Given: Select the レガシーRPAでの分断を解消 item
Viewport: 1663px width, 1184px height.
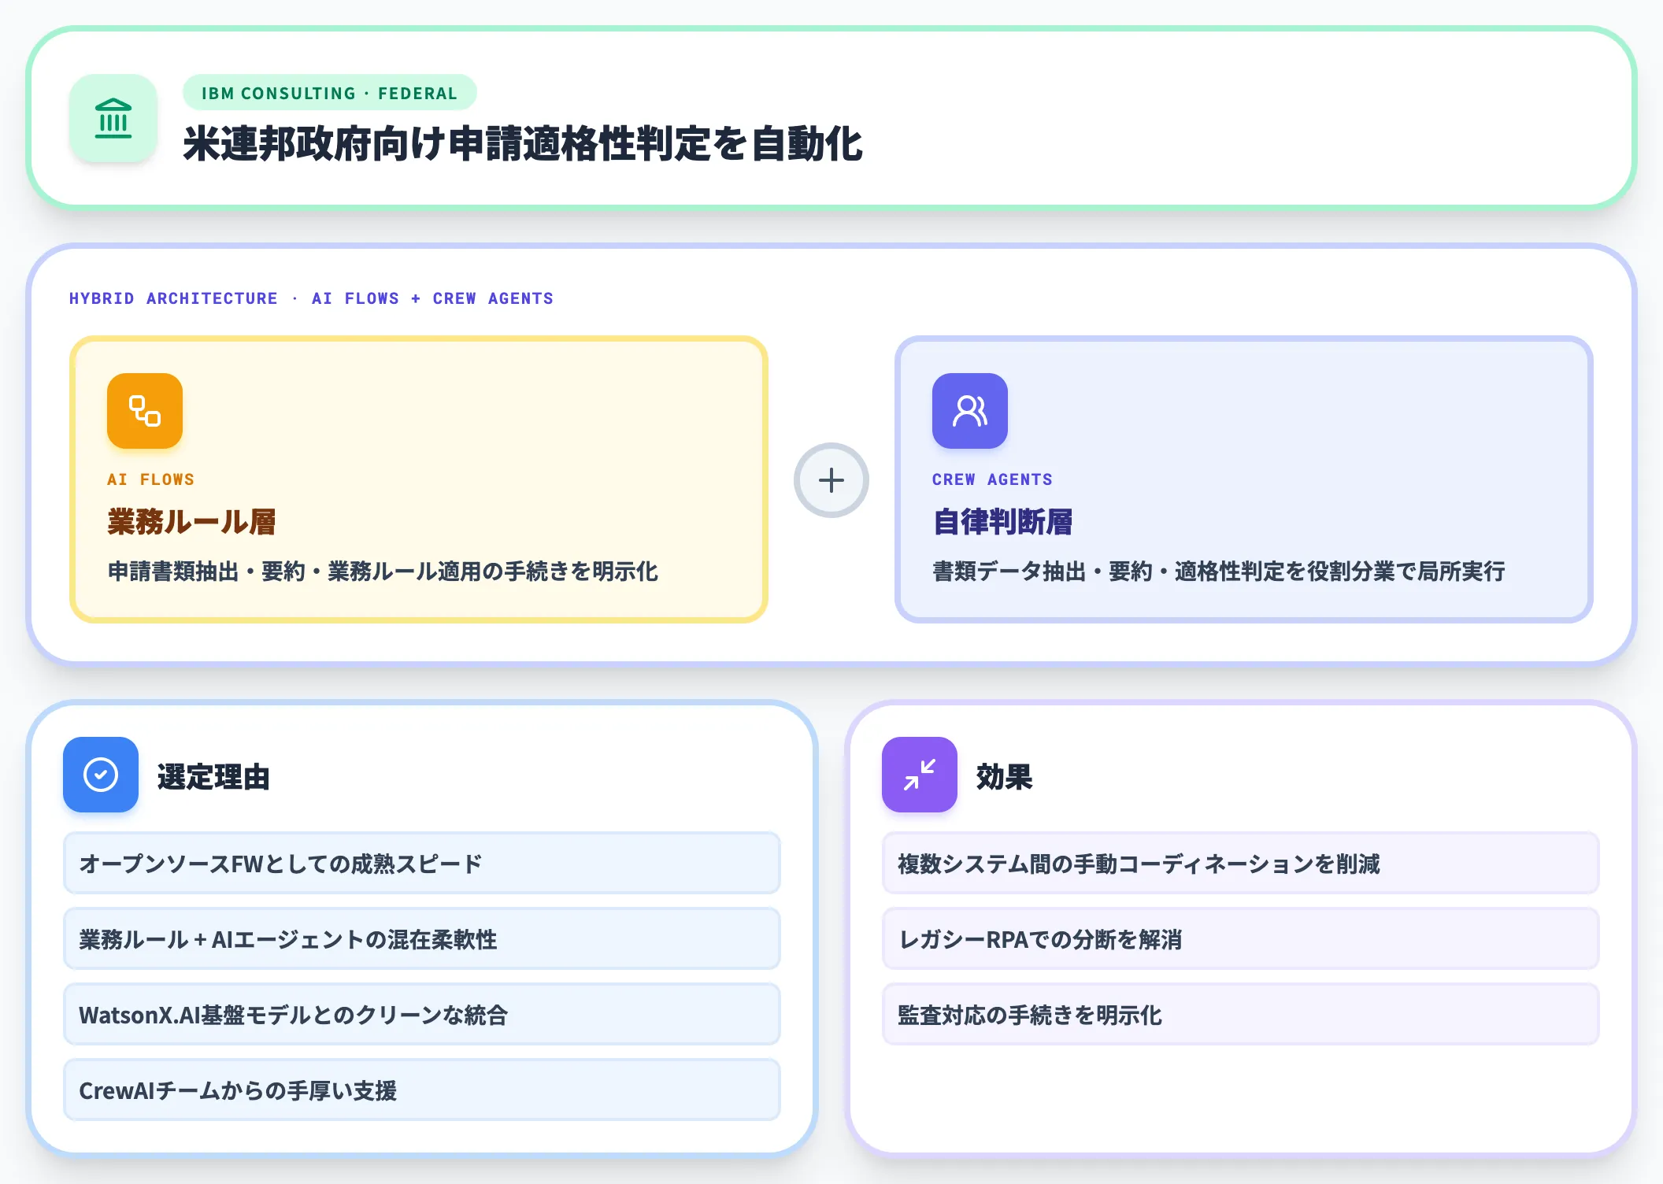Looking at the screenshot, I should [1241, 938].
